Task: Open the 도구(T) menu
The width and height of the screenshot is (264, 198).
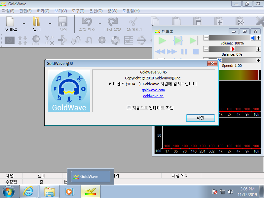Action: click(78, 11)
